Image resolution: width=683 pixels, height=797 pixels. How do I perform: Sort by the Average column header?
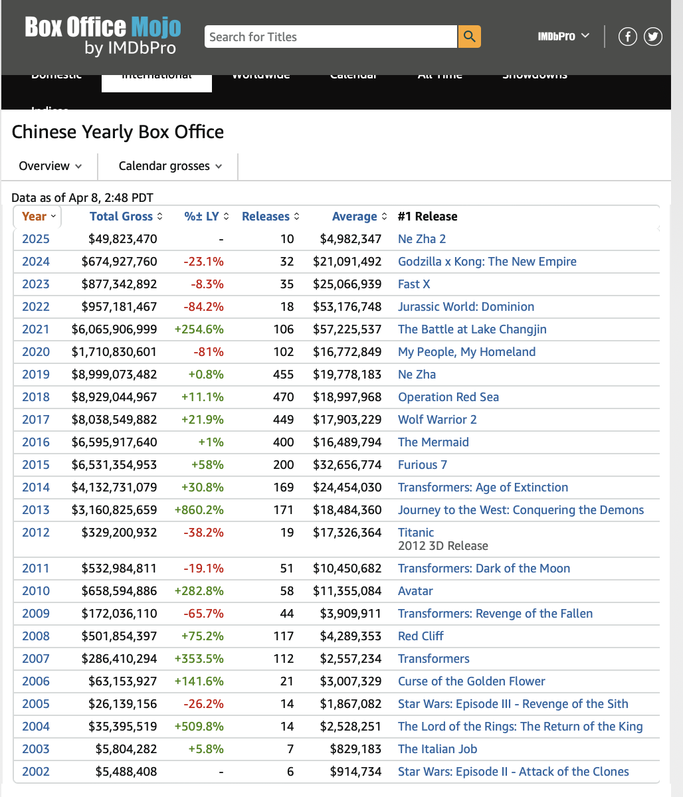click(359, 217)
